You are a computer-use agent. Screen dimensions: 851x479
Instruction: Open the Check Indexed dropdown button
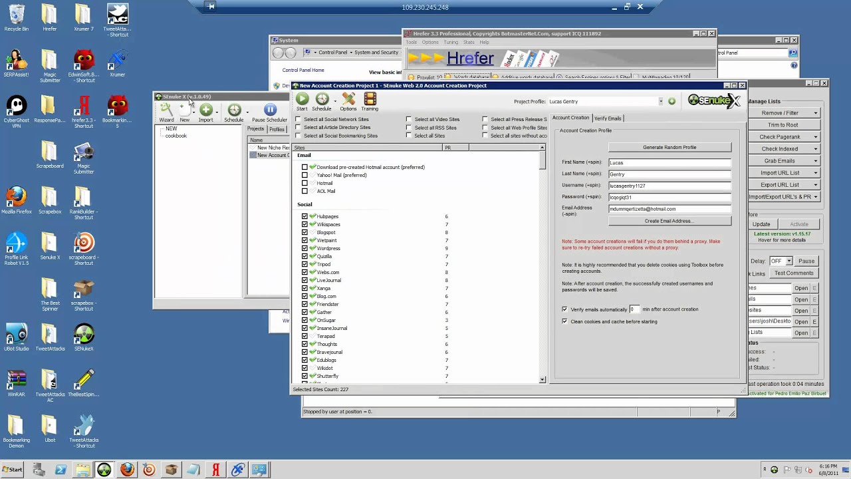click(x=783, y=149)
